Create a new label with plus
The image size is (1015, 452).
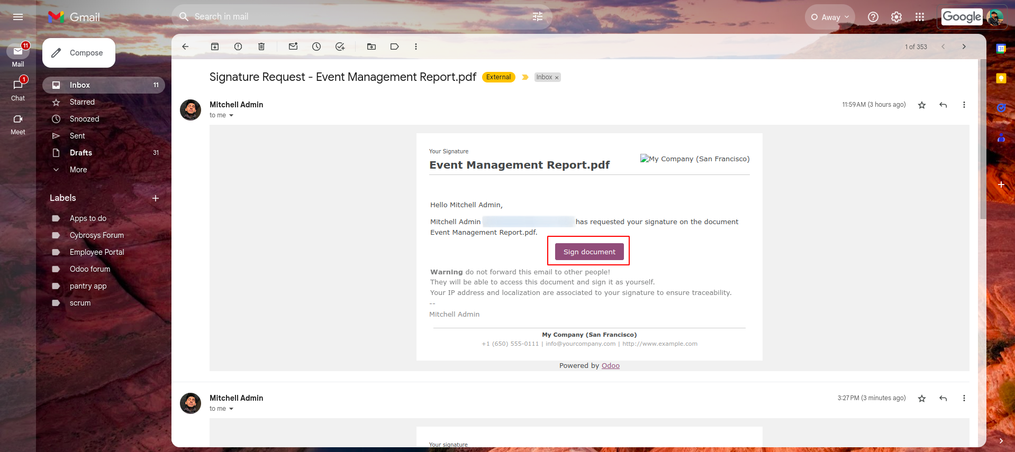point(156,198)
